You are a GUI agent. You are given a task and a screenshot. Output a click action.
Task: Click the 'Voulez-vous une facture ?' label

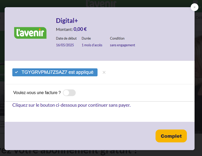[37, 93]
